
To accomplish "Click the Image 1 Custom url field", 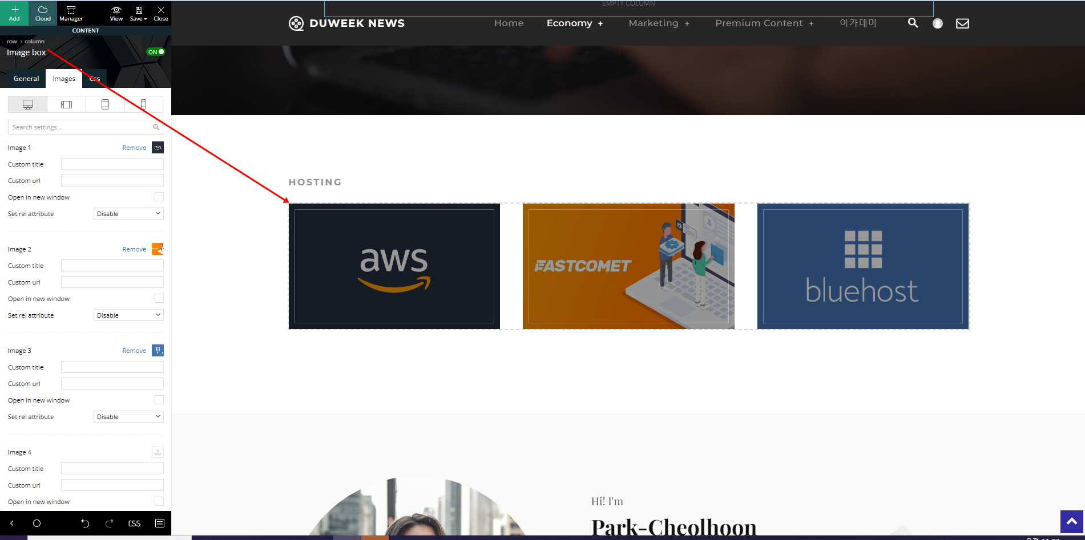I will [112, 181].
